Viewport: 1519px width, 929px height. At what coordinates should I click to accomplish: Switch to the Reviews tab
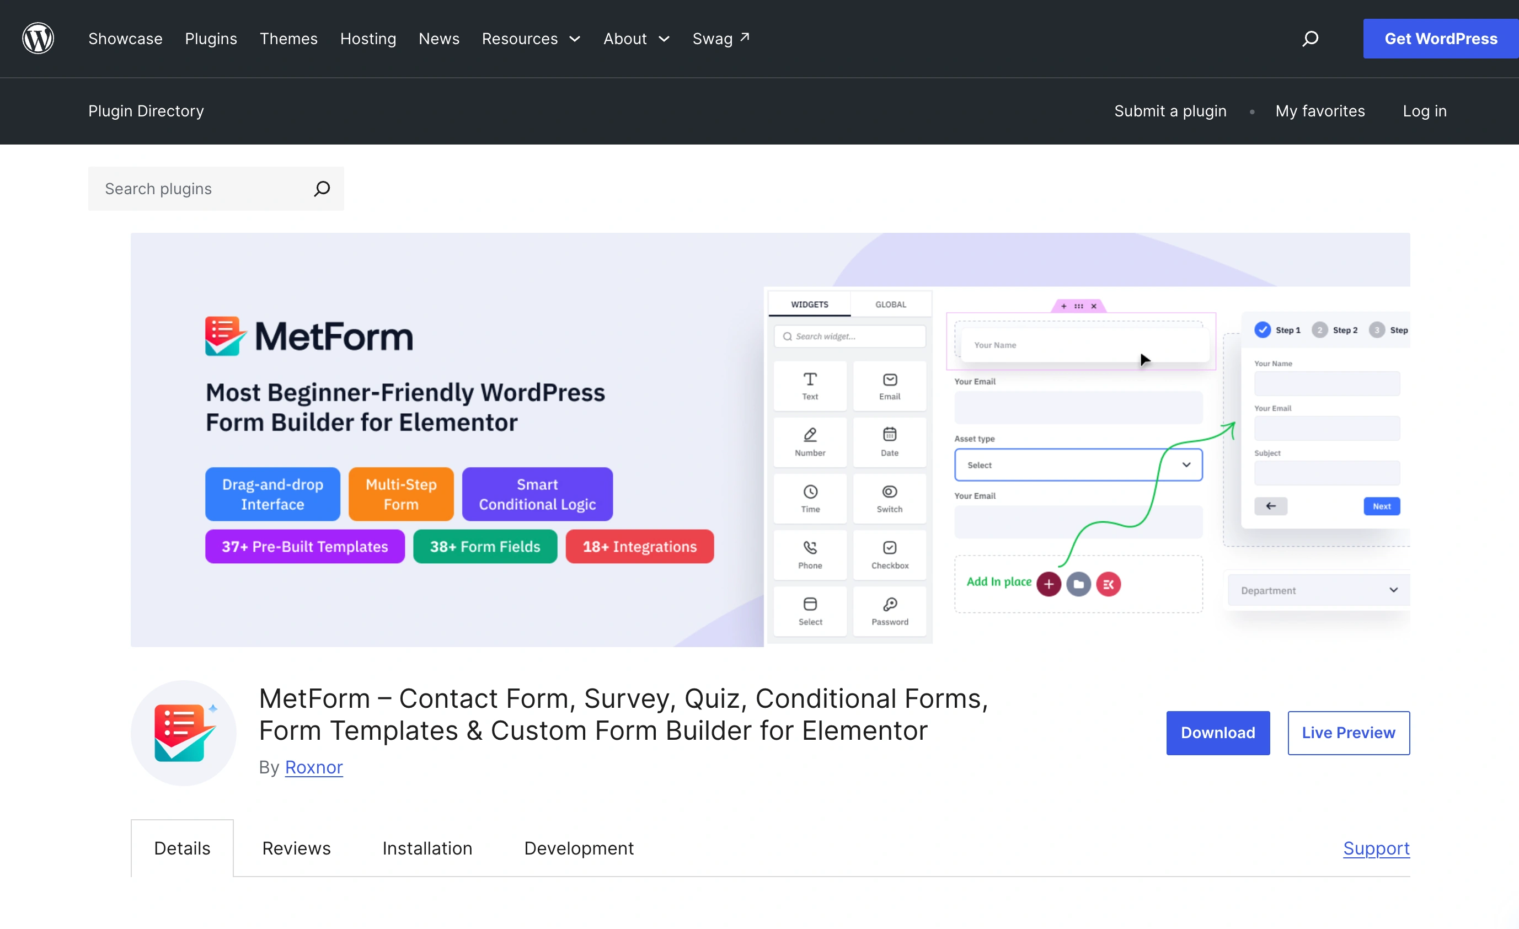296,847
